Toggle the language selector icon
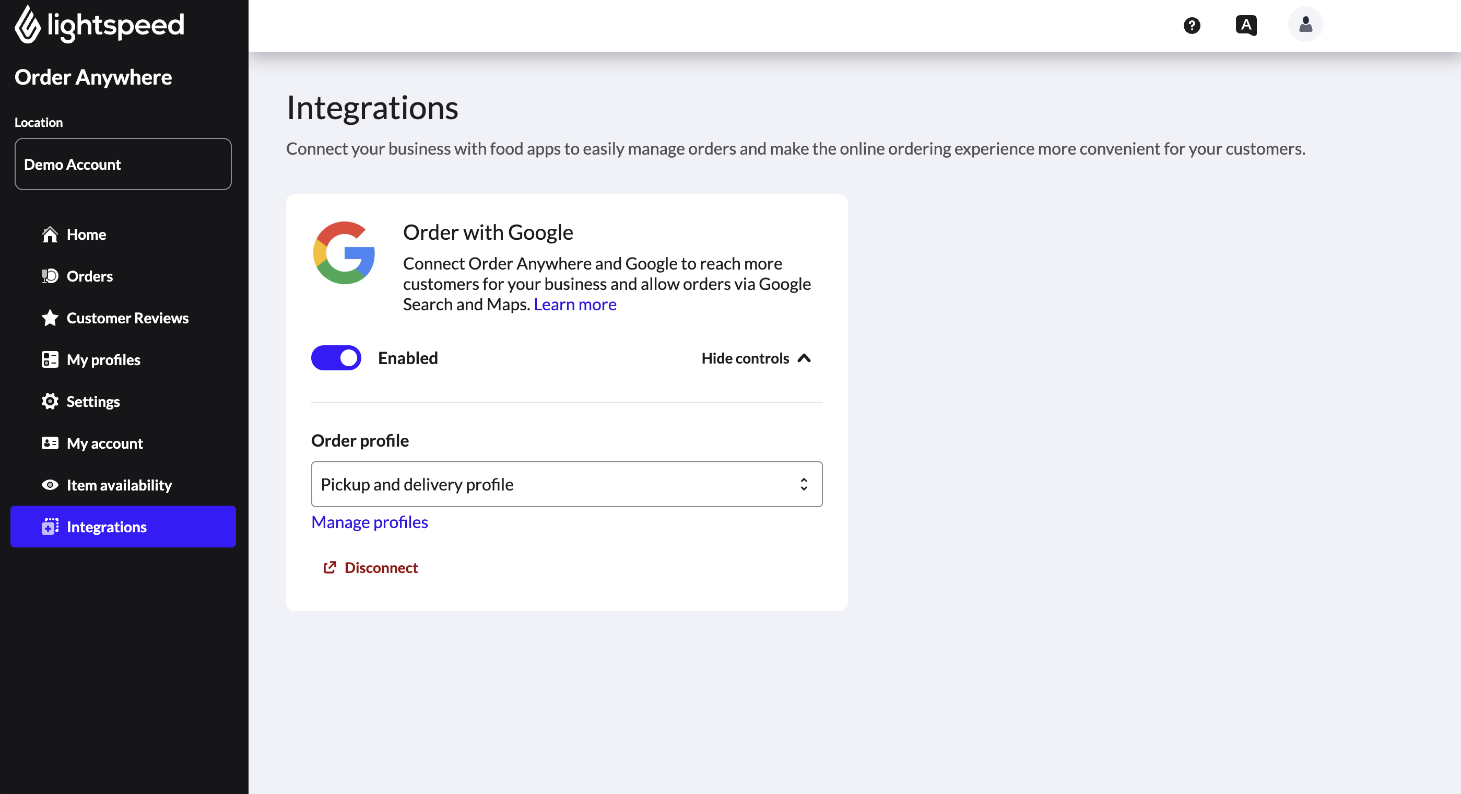1461x794 pixels. (x=1245, y=25)
